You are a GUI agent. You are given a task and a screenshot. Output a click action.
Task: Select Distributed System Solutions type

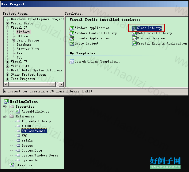(37, 70)
